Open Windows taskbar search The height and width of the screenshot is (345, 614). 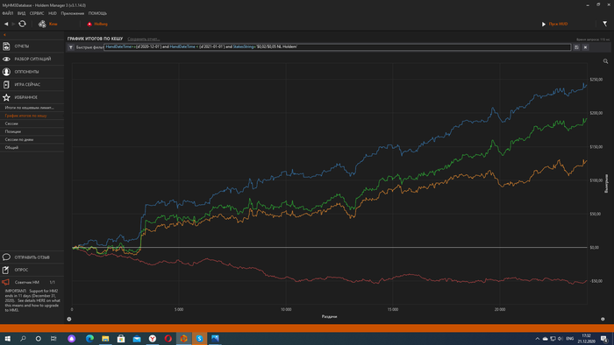tap(23, 338)
